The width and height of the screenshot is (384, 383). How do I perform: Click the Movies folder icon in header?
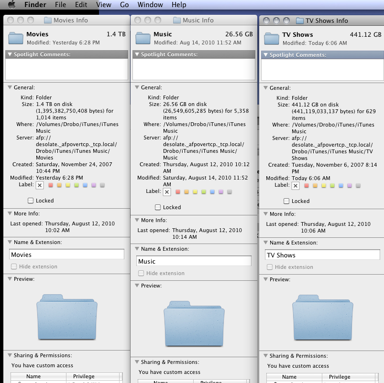[16, 38]
